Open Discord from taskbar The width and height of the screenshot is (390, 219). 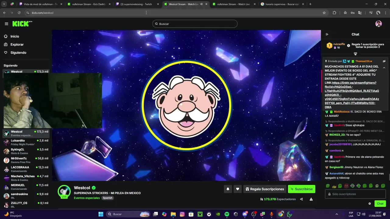(x=245, y=214)
